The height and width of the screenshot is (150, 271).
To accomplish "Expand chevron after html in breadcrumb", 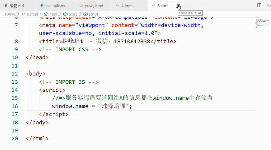I will [x=60, y=14].
